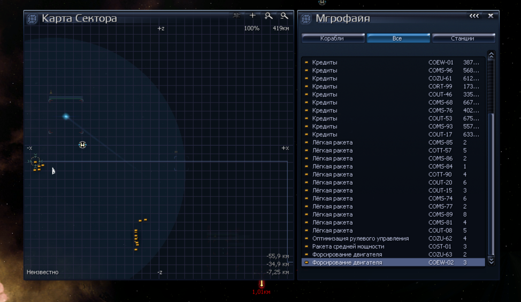Switch to the Все tab
The height and width of the screenshot is (302, 521).
[398, 38]
